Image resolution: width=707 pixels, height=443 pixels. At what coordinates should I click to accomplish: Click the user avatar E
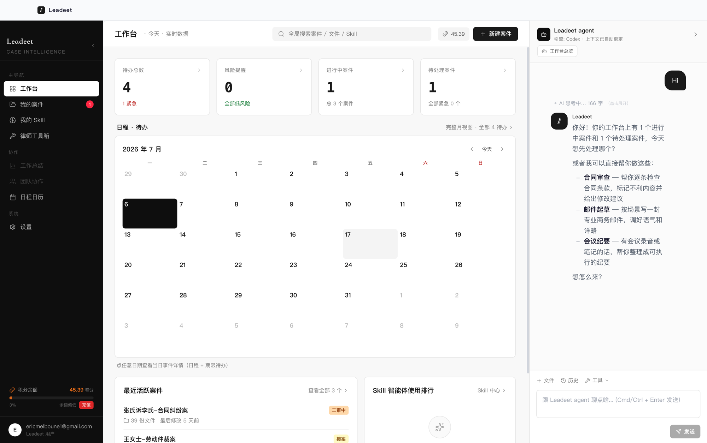15,430
